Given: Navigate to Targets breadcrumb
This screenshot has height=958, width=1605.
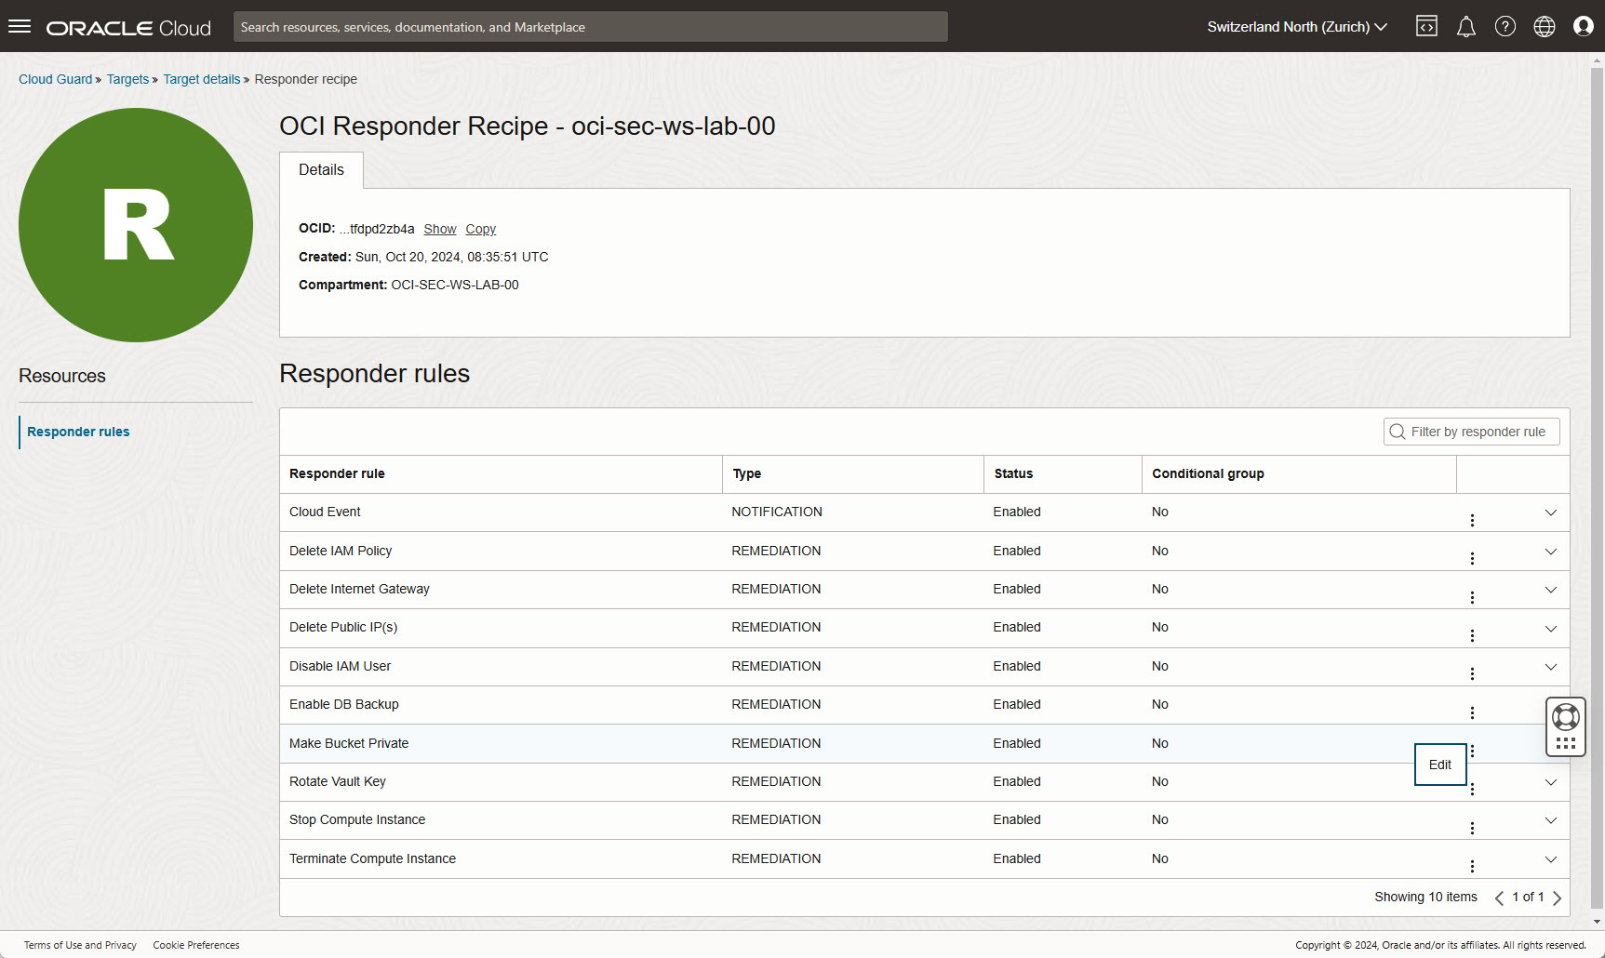Looking at the screenshot, I should pos(127,79).
